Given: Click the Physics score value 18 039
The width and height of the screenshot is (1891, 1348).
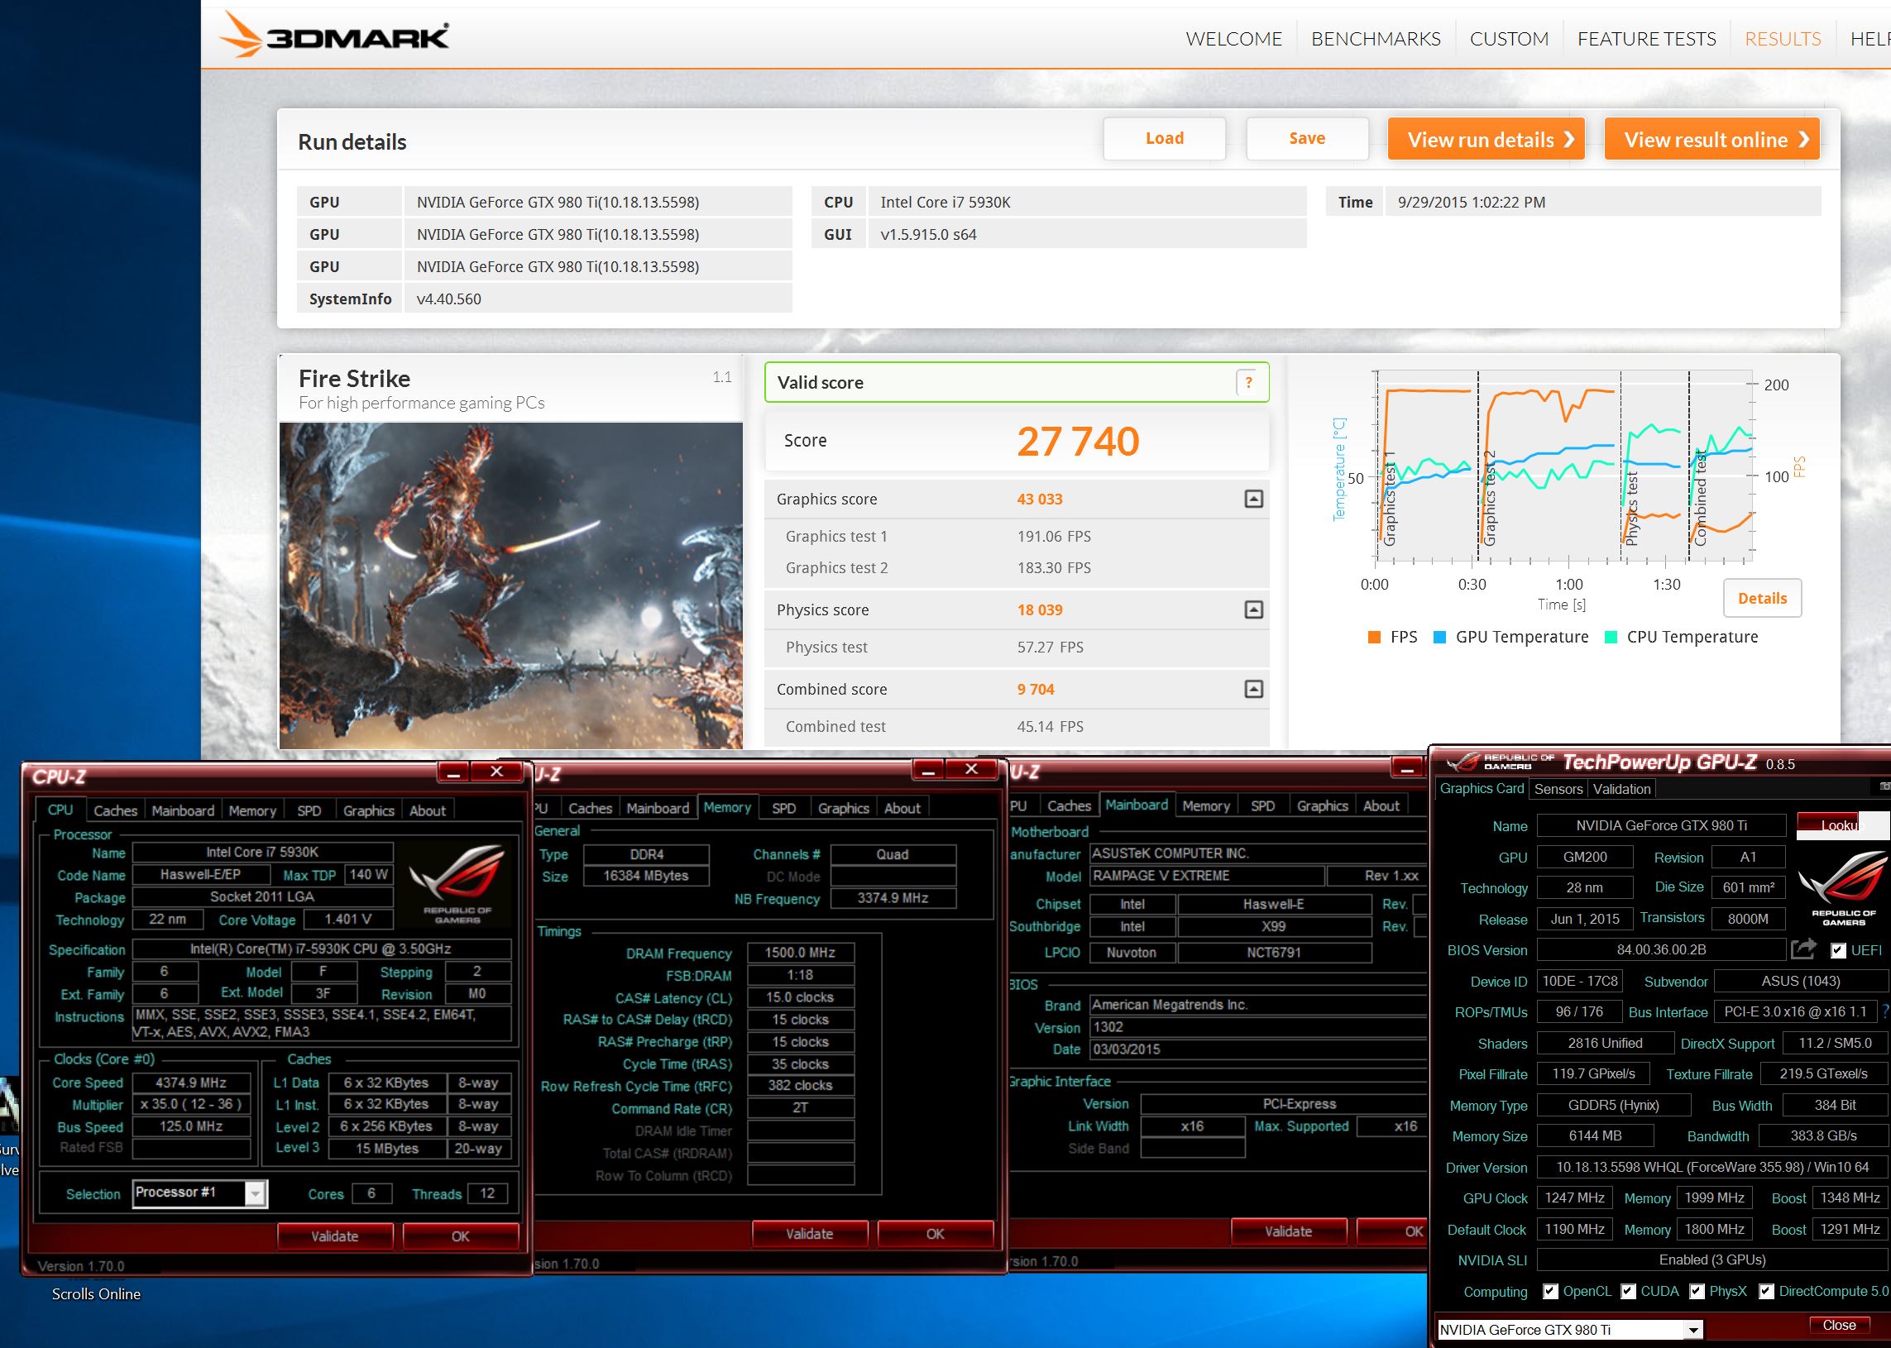Looking at the screenshot, I should coord(1039,610).
